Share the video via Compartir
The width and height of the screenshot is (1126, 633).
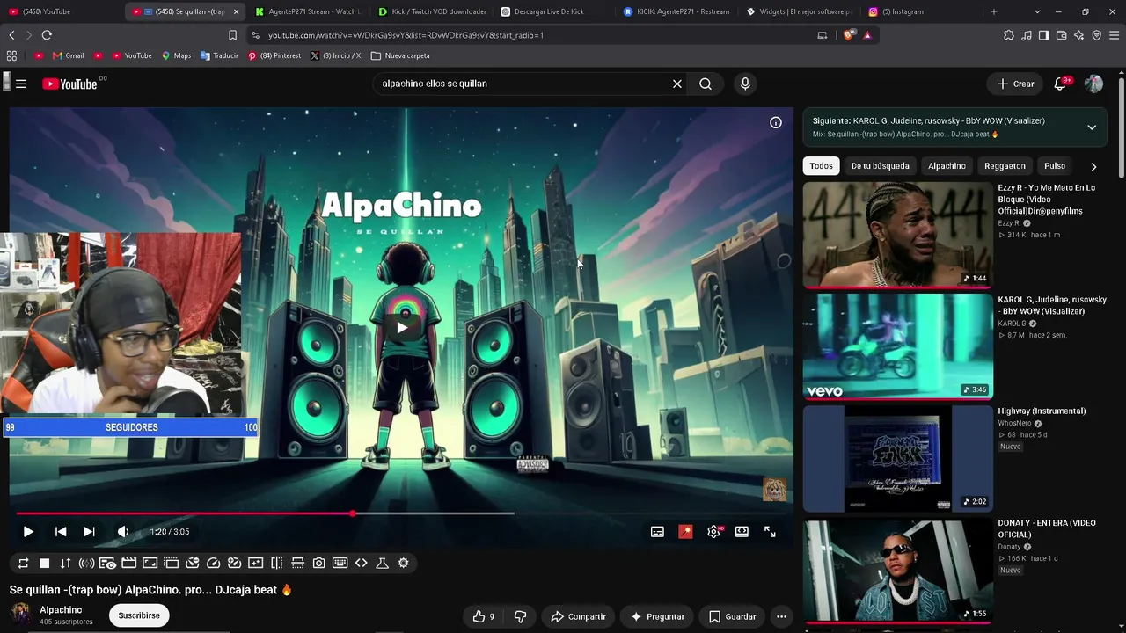pyautogui.click(x=578, y=616)
